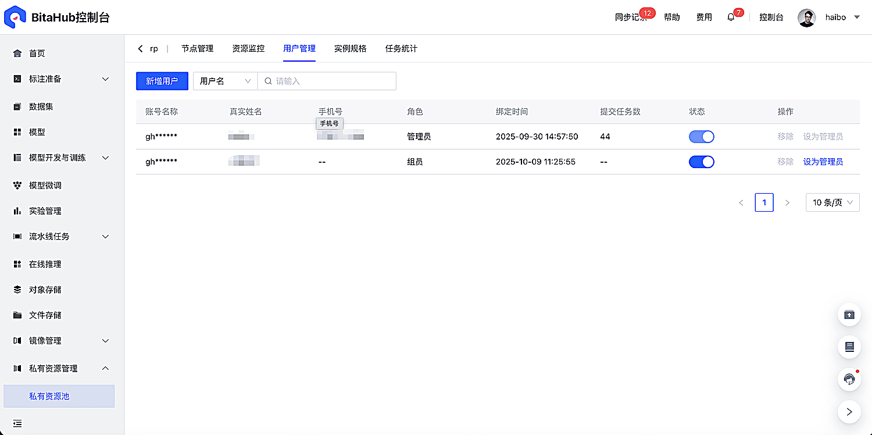
Task: Open the floating documentation book icon
Action: click(x=849, y=347)
